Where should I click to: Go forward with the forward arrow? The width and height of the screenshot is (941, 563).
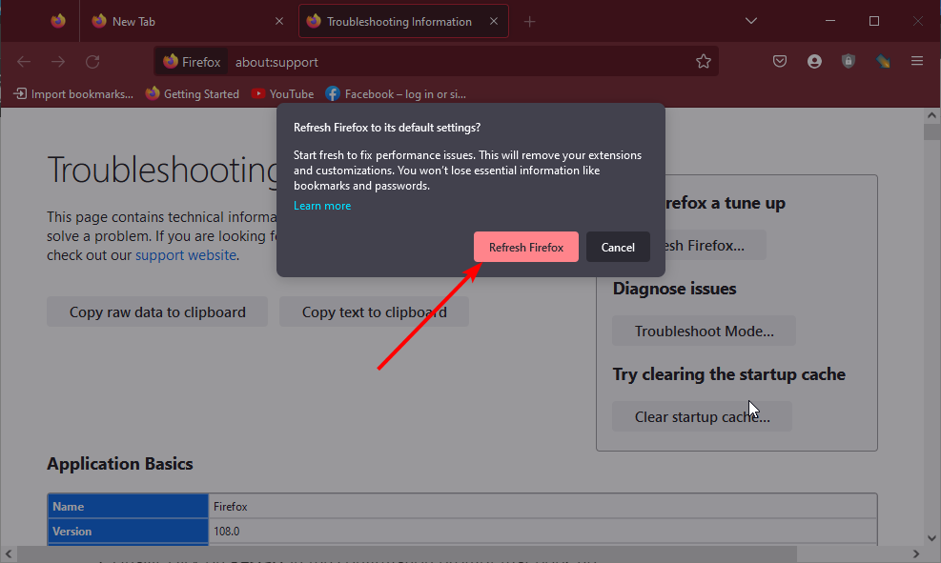58,62
